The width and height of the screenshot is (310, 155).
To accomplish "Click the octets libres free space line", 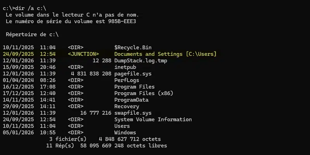I will point(107,145).
